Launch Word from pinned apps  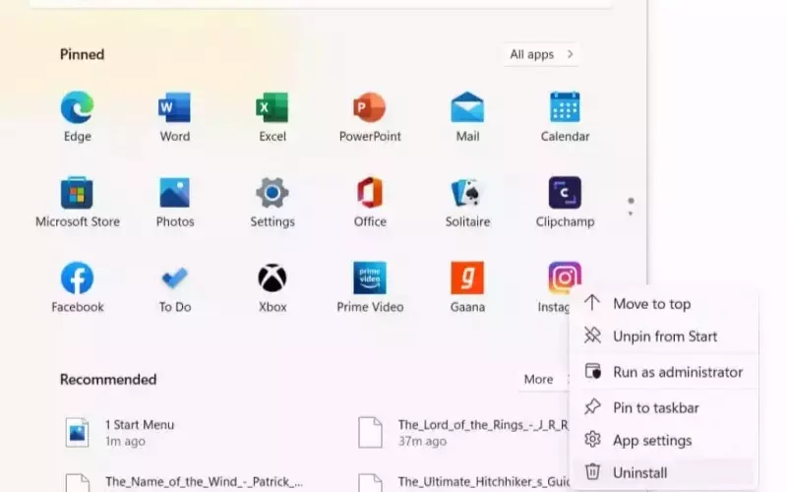pyautogui.click(x=175, y=116)
